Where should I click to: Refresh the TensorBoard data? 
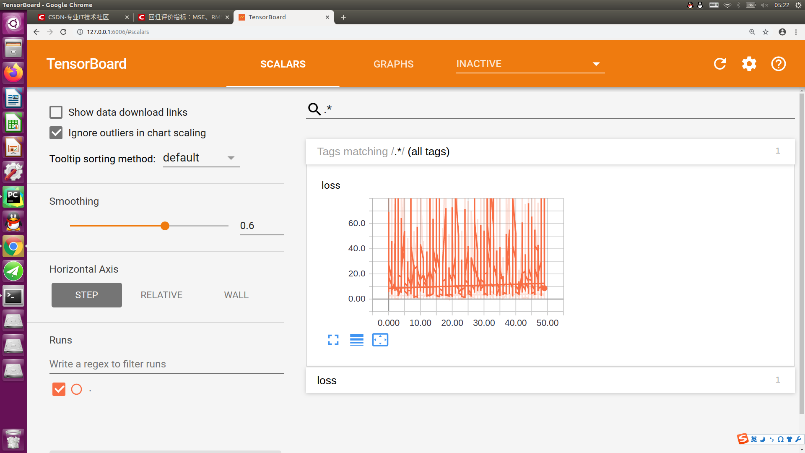point(719,64)
